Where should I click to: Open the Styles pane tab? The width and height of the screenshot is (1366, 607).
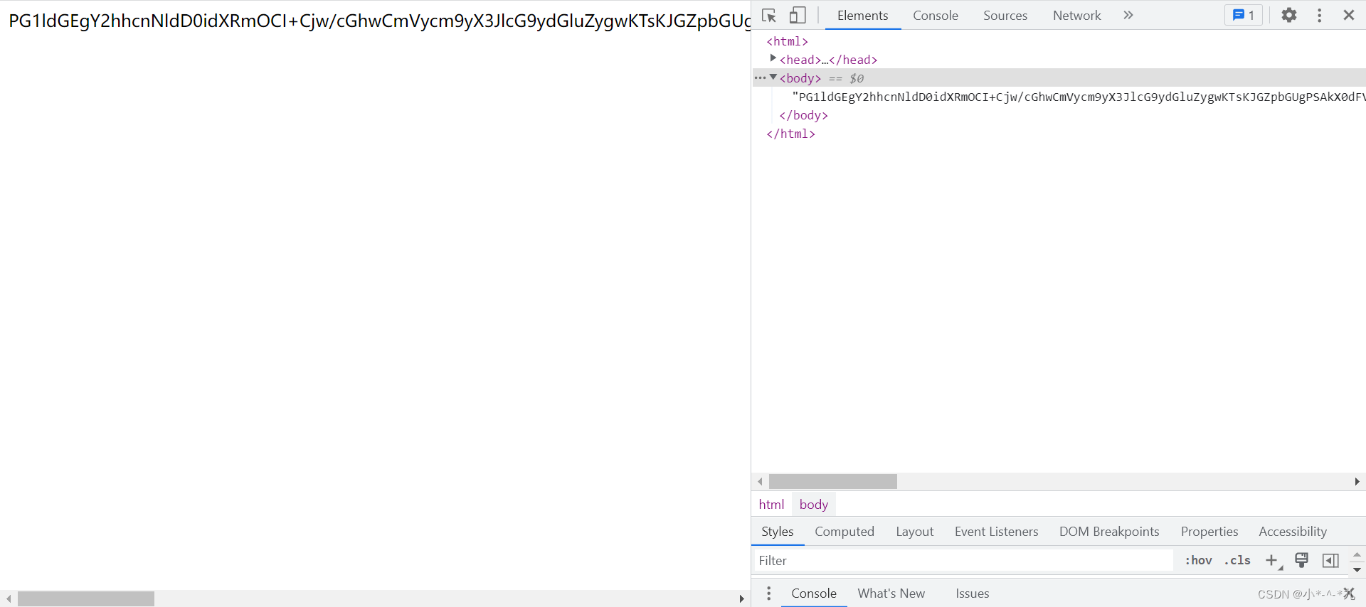tap(777, 532)
